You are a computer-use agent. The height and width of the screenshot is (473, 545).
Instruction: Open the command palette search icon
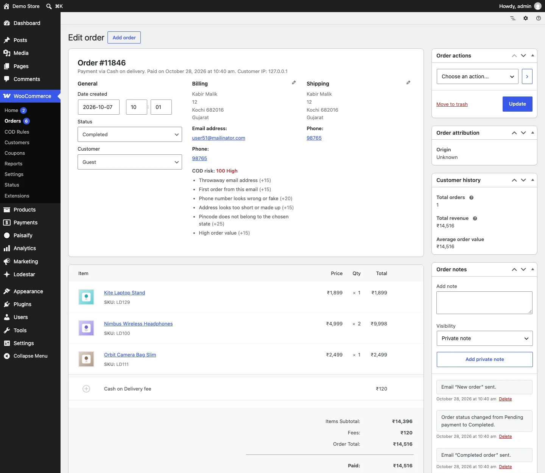[49, 6]
